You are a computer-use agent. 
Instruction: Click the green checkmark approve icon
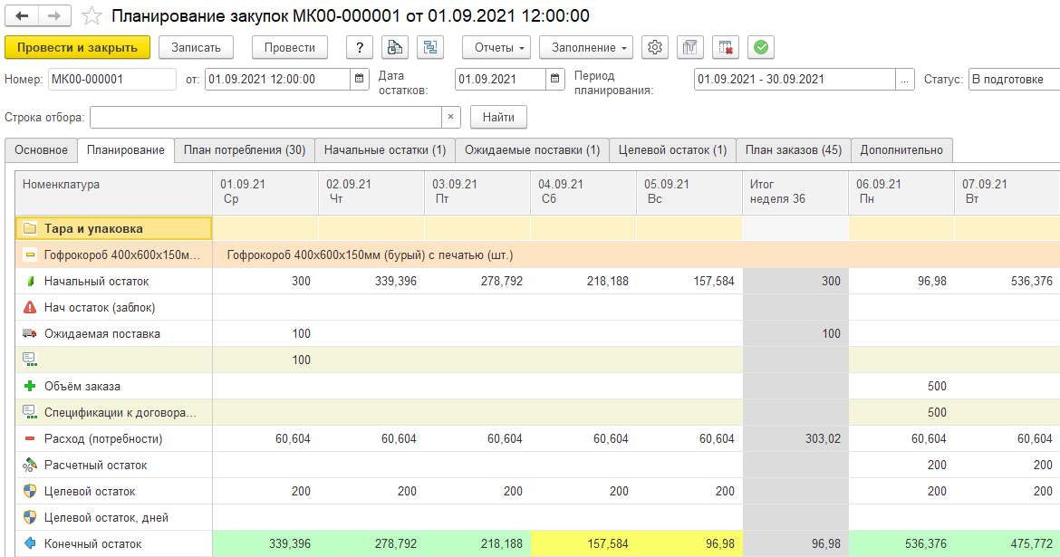760,47
